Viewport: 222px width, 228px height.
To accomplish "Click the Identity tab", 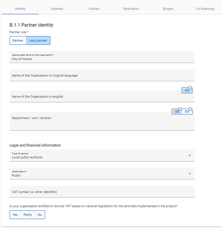I will pyautogui.click(x=20, y=9).
